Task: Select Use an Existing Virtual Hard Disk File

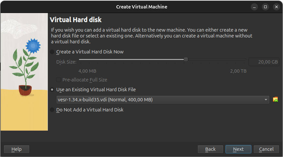Action: coord(52,90)
